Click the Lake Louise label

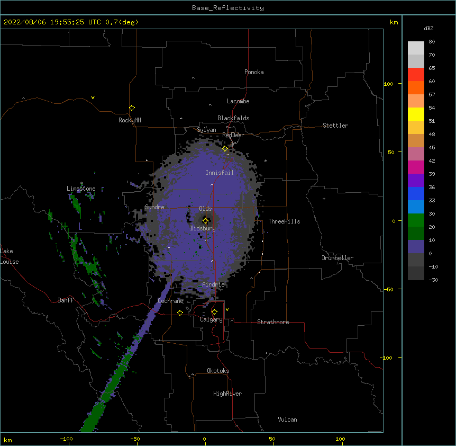(10, 256)
